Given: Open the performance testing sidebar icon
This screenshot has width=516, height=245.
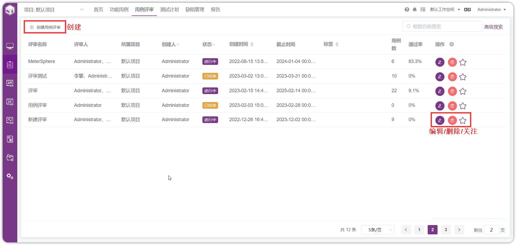Looking at the screenshot, I should 10,121.
